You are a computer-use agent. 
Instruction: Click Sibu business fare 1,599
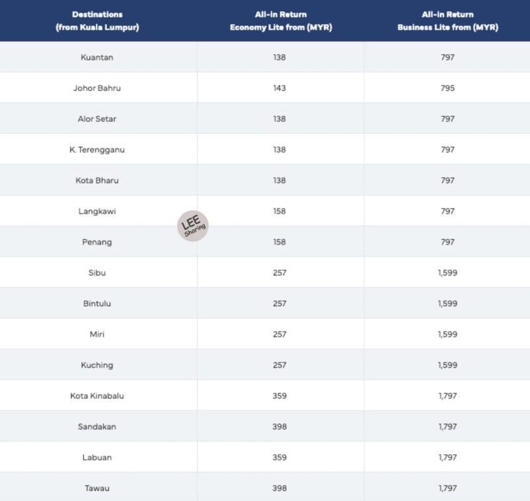pyautogui.click(x=448, y=273)
